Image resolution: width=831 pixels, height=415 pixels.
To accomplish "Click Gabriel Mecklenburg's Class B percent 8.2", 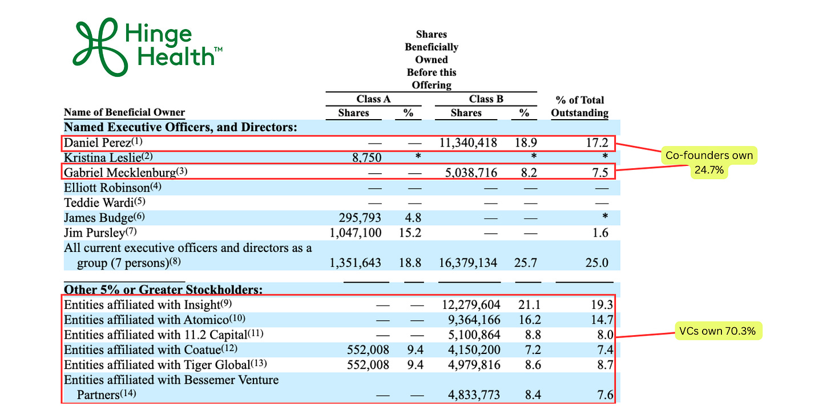I will tap(529, 173).
